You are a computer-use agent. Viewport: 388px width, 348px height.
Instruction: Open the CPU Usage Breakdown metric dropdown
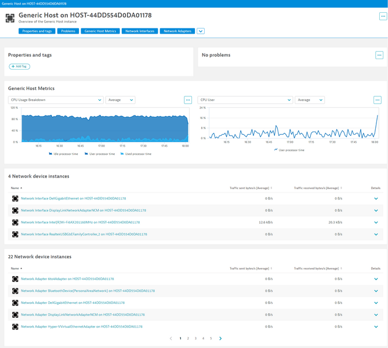(x=56, y=100)
